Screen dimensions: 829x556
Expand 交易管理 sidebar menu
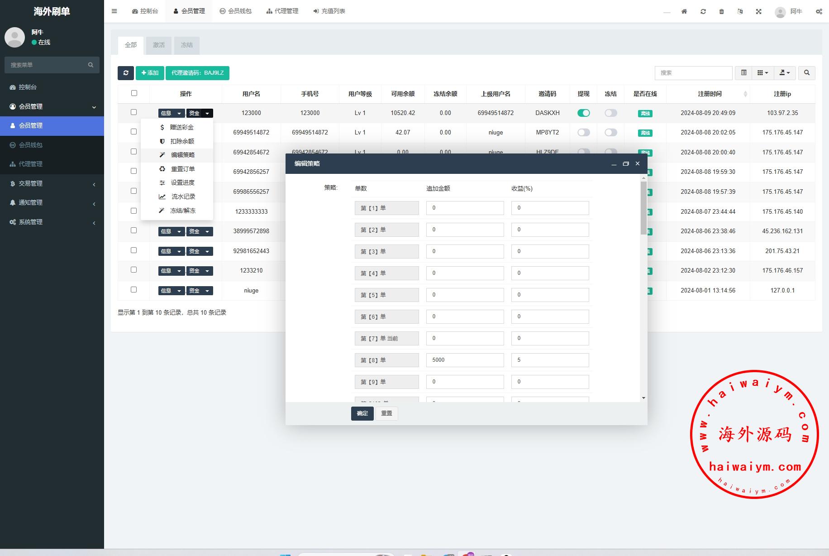52,183
